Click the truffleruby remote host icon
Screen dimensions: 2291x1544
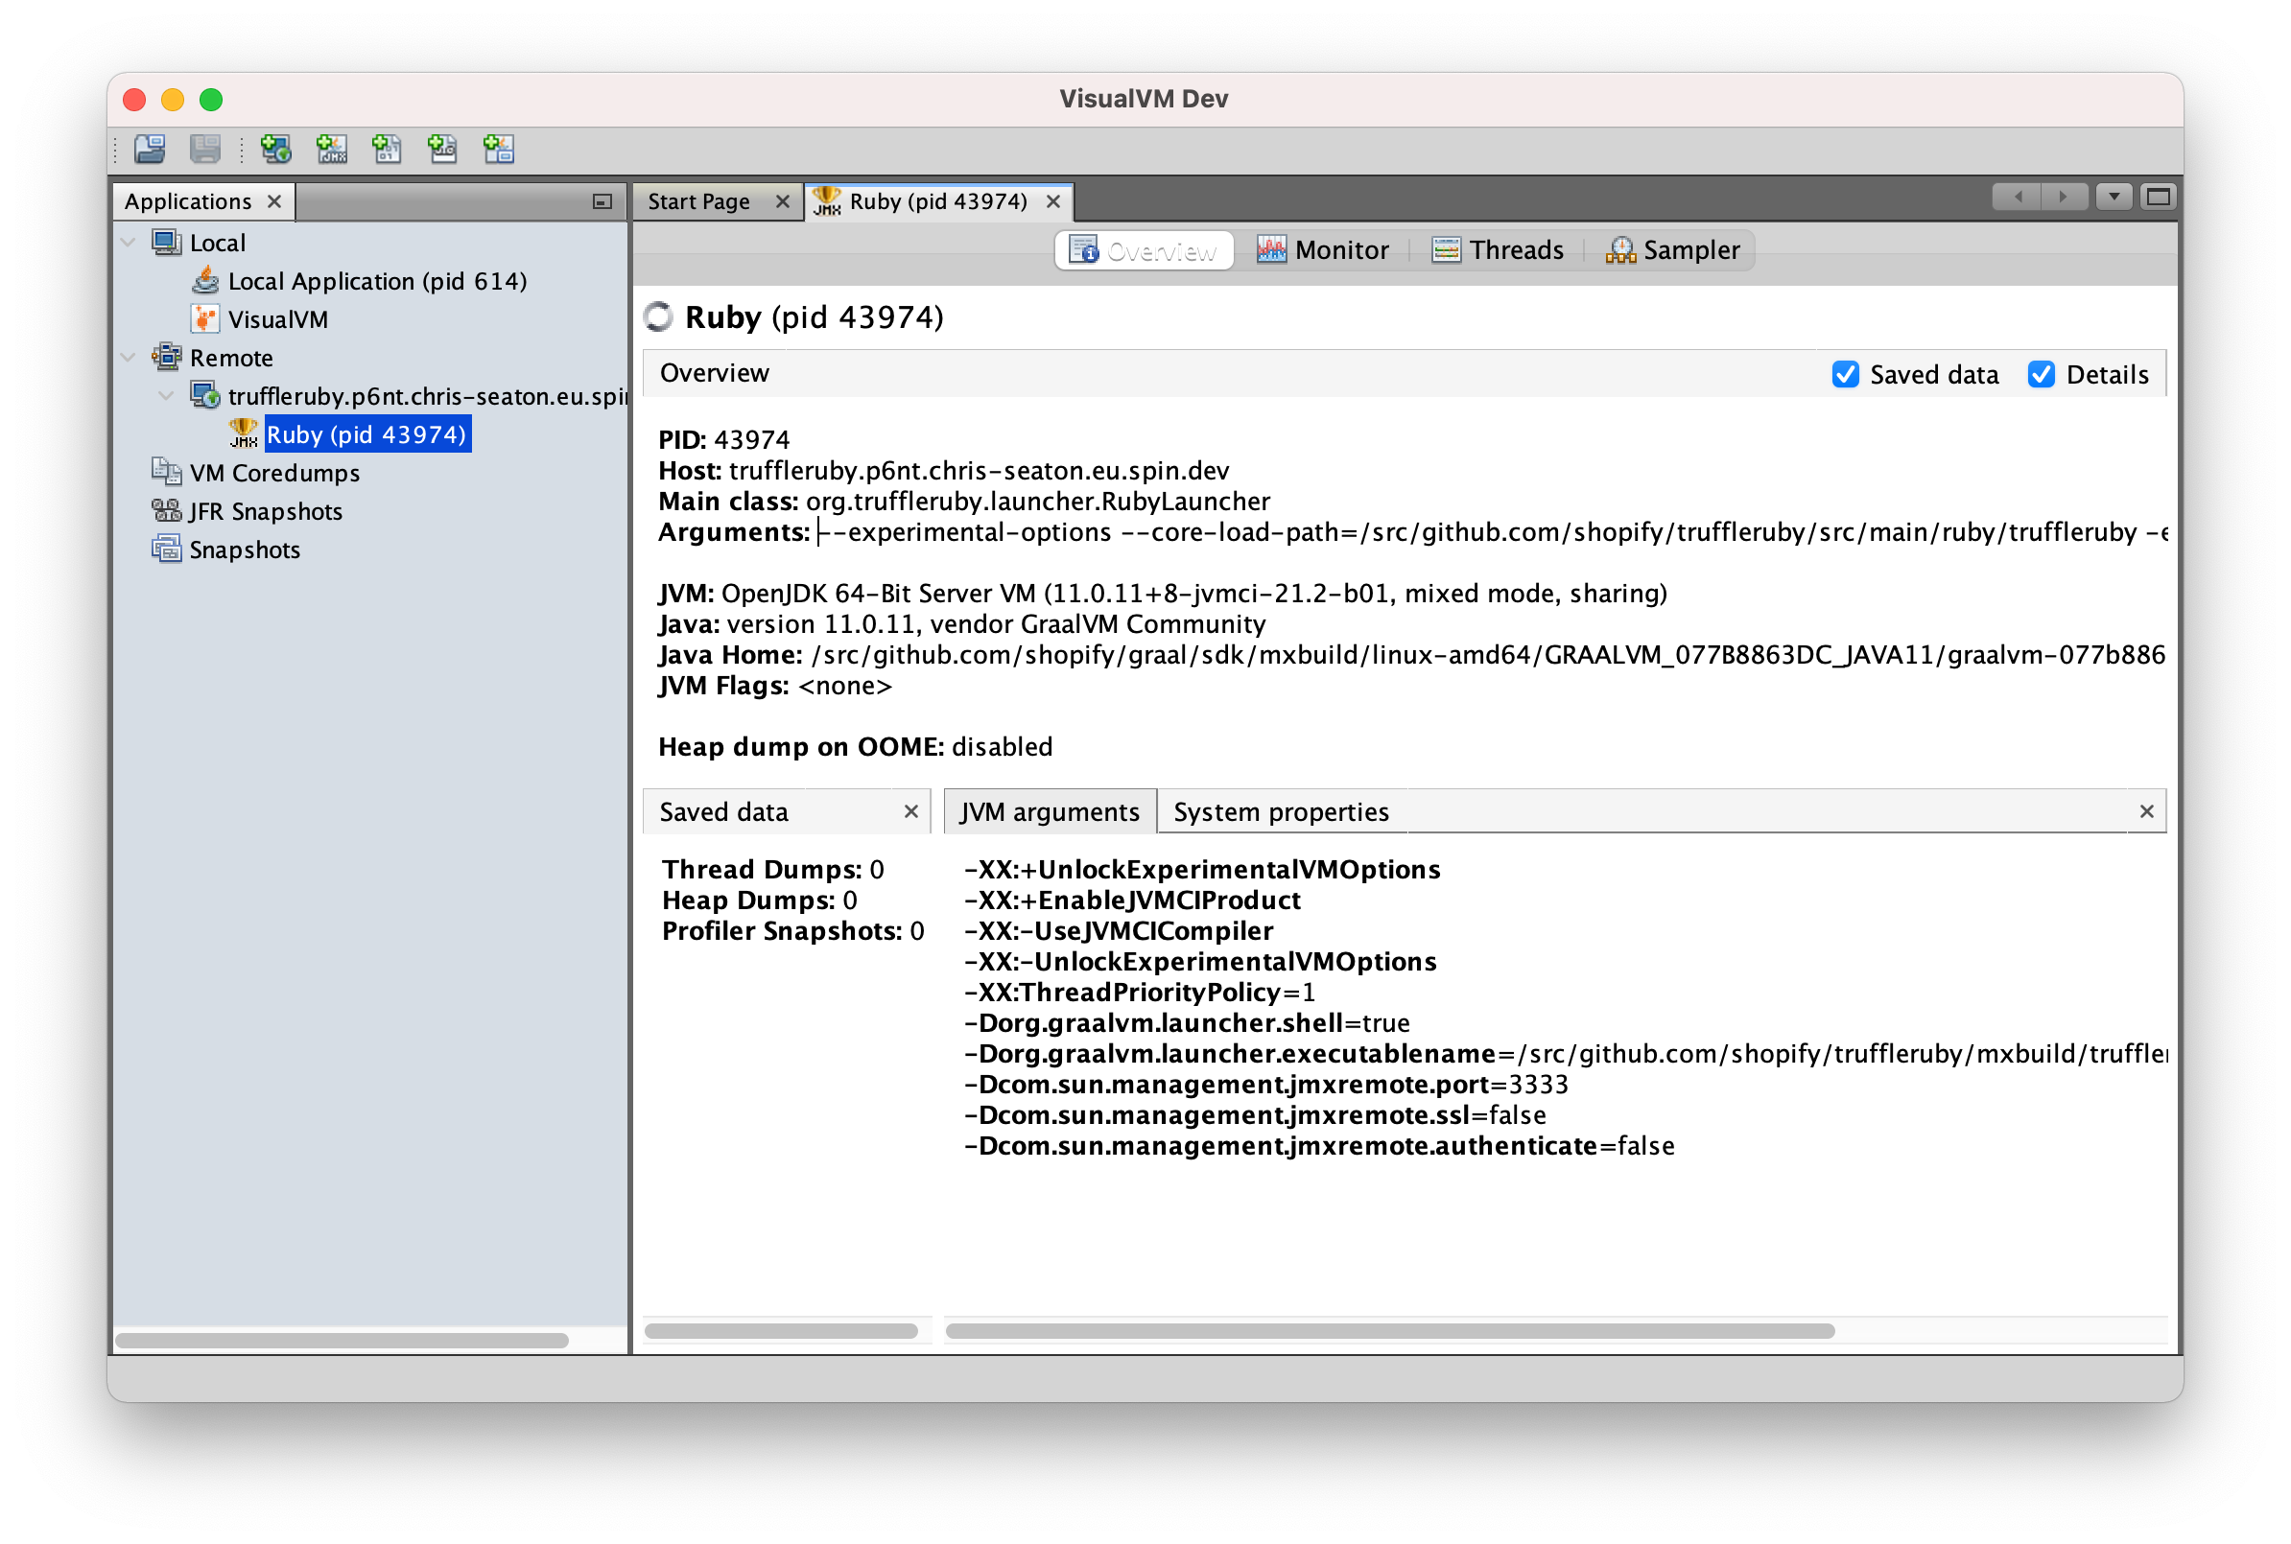point(205,396)
